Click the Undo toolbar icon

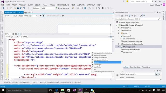24,8
